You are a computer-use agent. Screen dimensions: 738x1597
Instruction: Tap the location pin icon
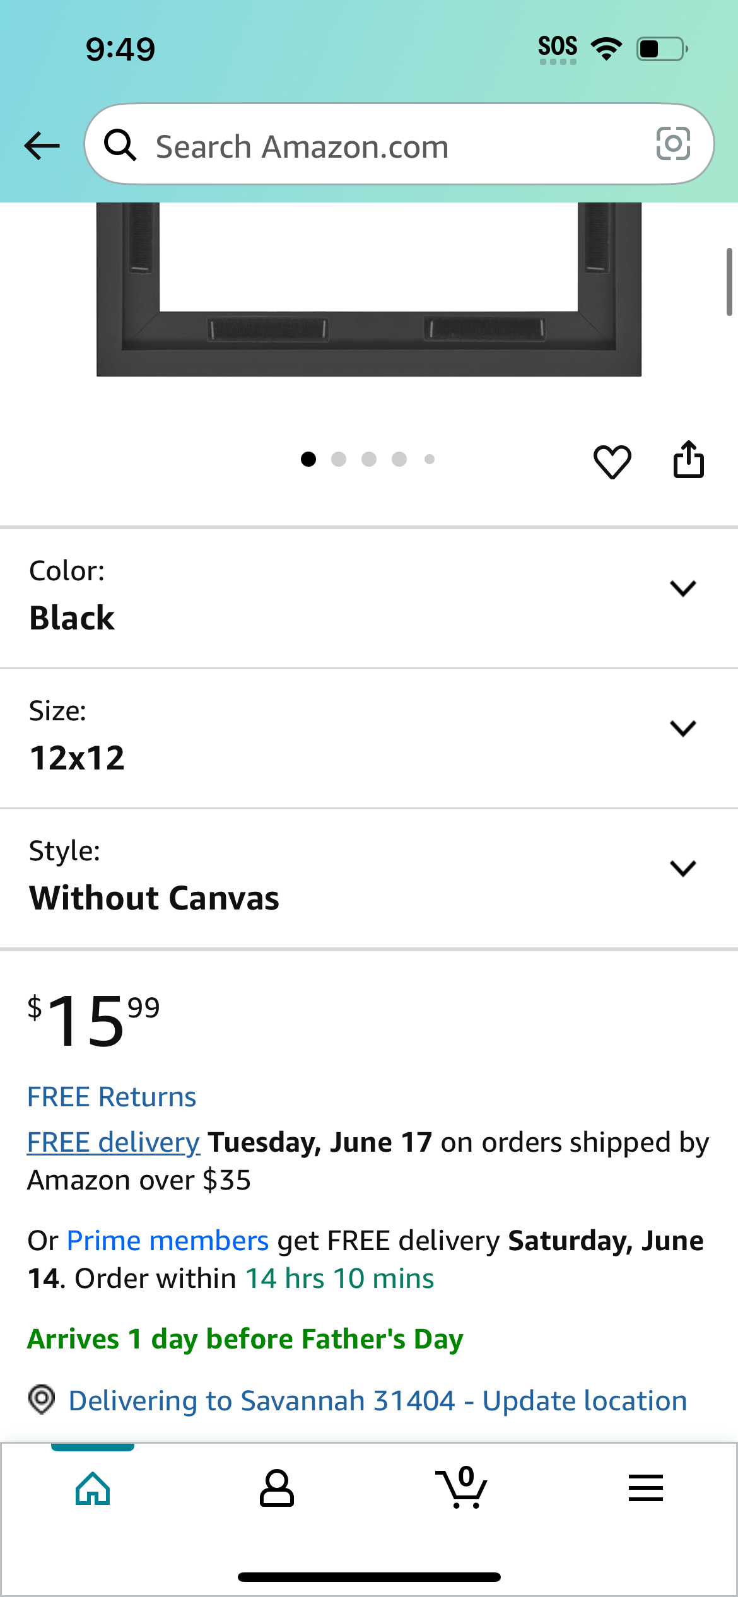click(42, 1400)
